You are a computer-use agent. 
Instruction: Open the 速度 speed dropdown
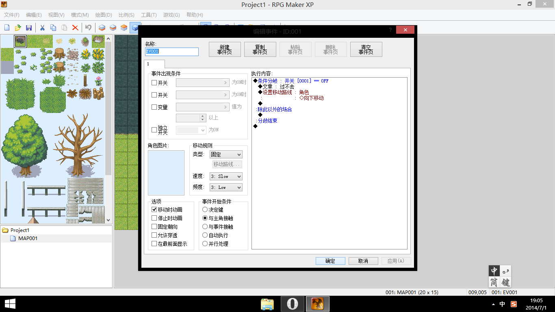click(226, 176)
